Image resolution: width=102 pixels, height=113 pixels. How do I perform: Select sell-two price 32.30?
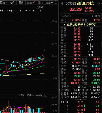click(x=77, y=37)
